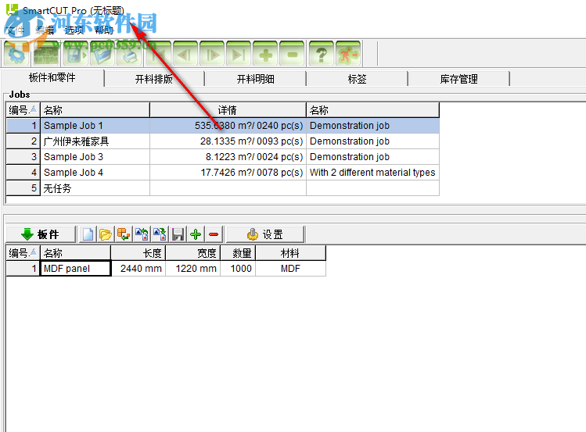Click the jobs 名称 column header beside 编号
Screen dimensions: 586x432
(95, 110)
